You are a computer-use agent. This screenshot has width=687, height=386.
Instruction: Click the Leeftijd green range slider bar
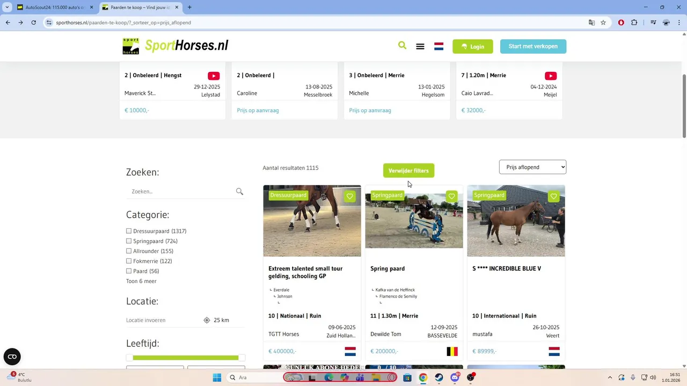pos(186,358)
